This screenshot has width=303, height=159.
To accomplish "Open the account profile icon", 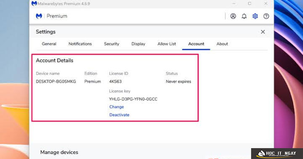I will [233, 16].
